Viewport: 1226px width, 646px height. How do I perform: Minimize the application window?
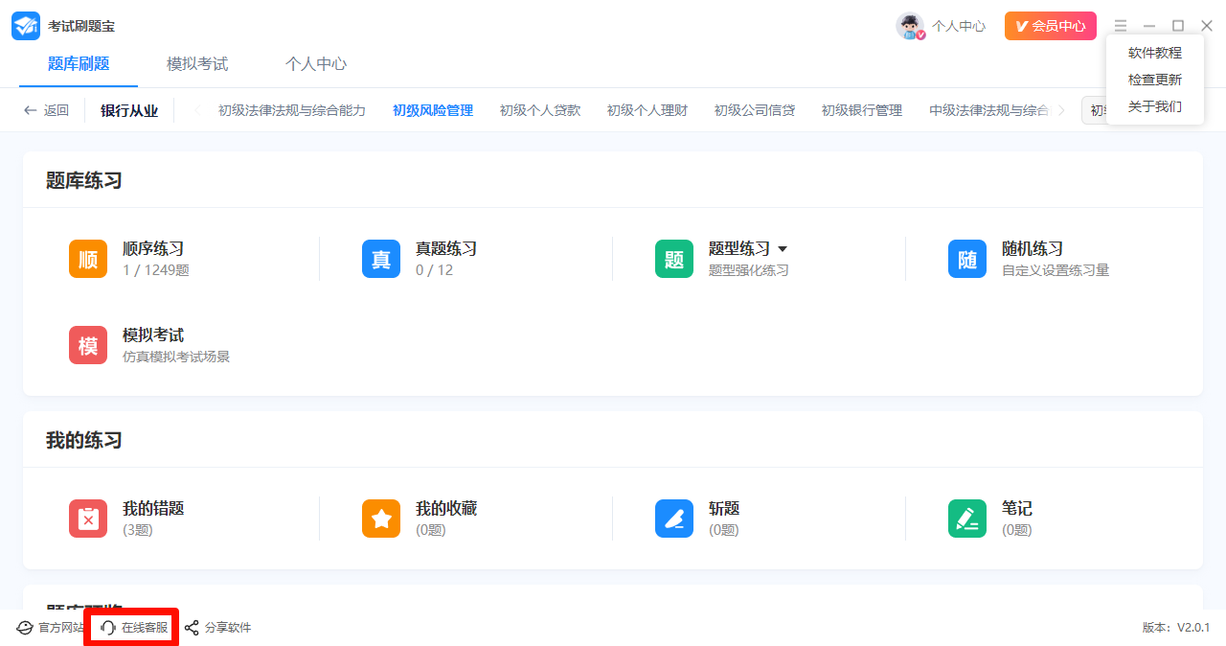[x=1149, y=26]
